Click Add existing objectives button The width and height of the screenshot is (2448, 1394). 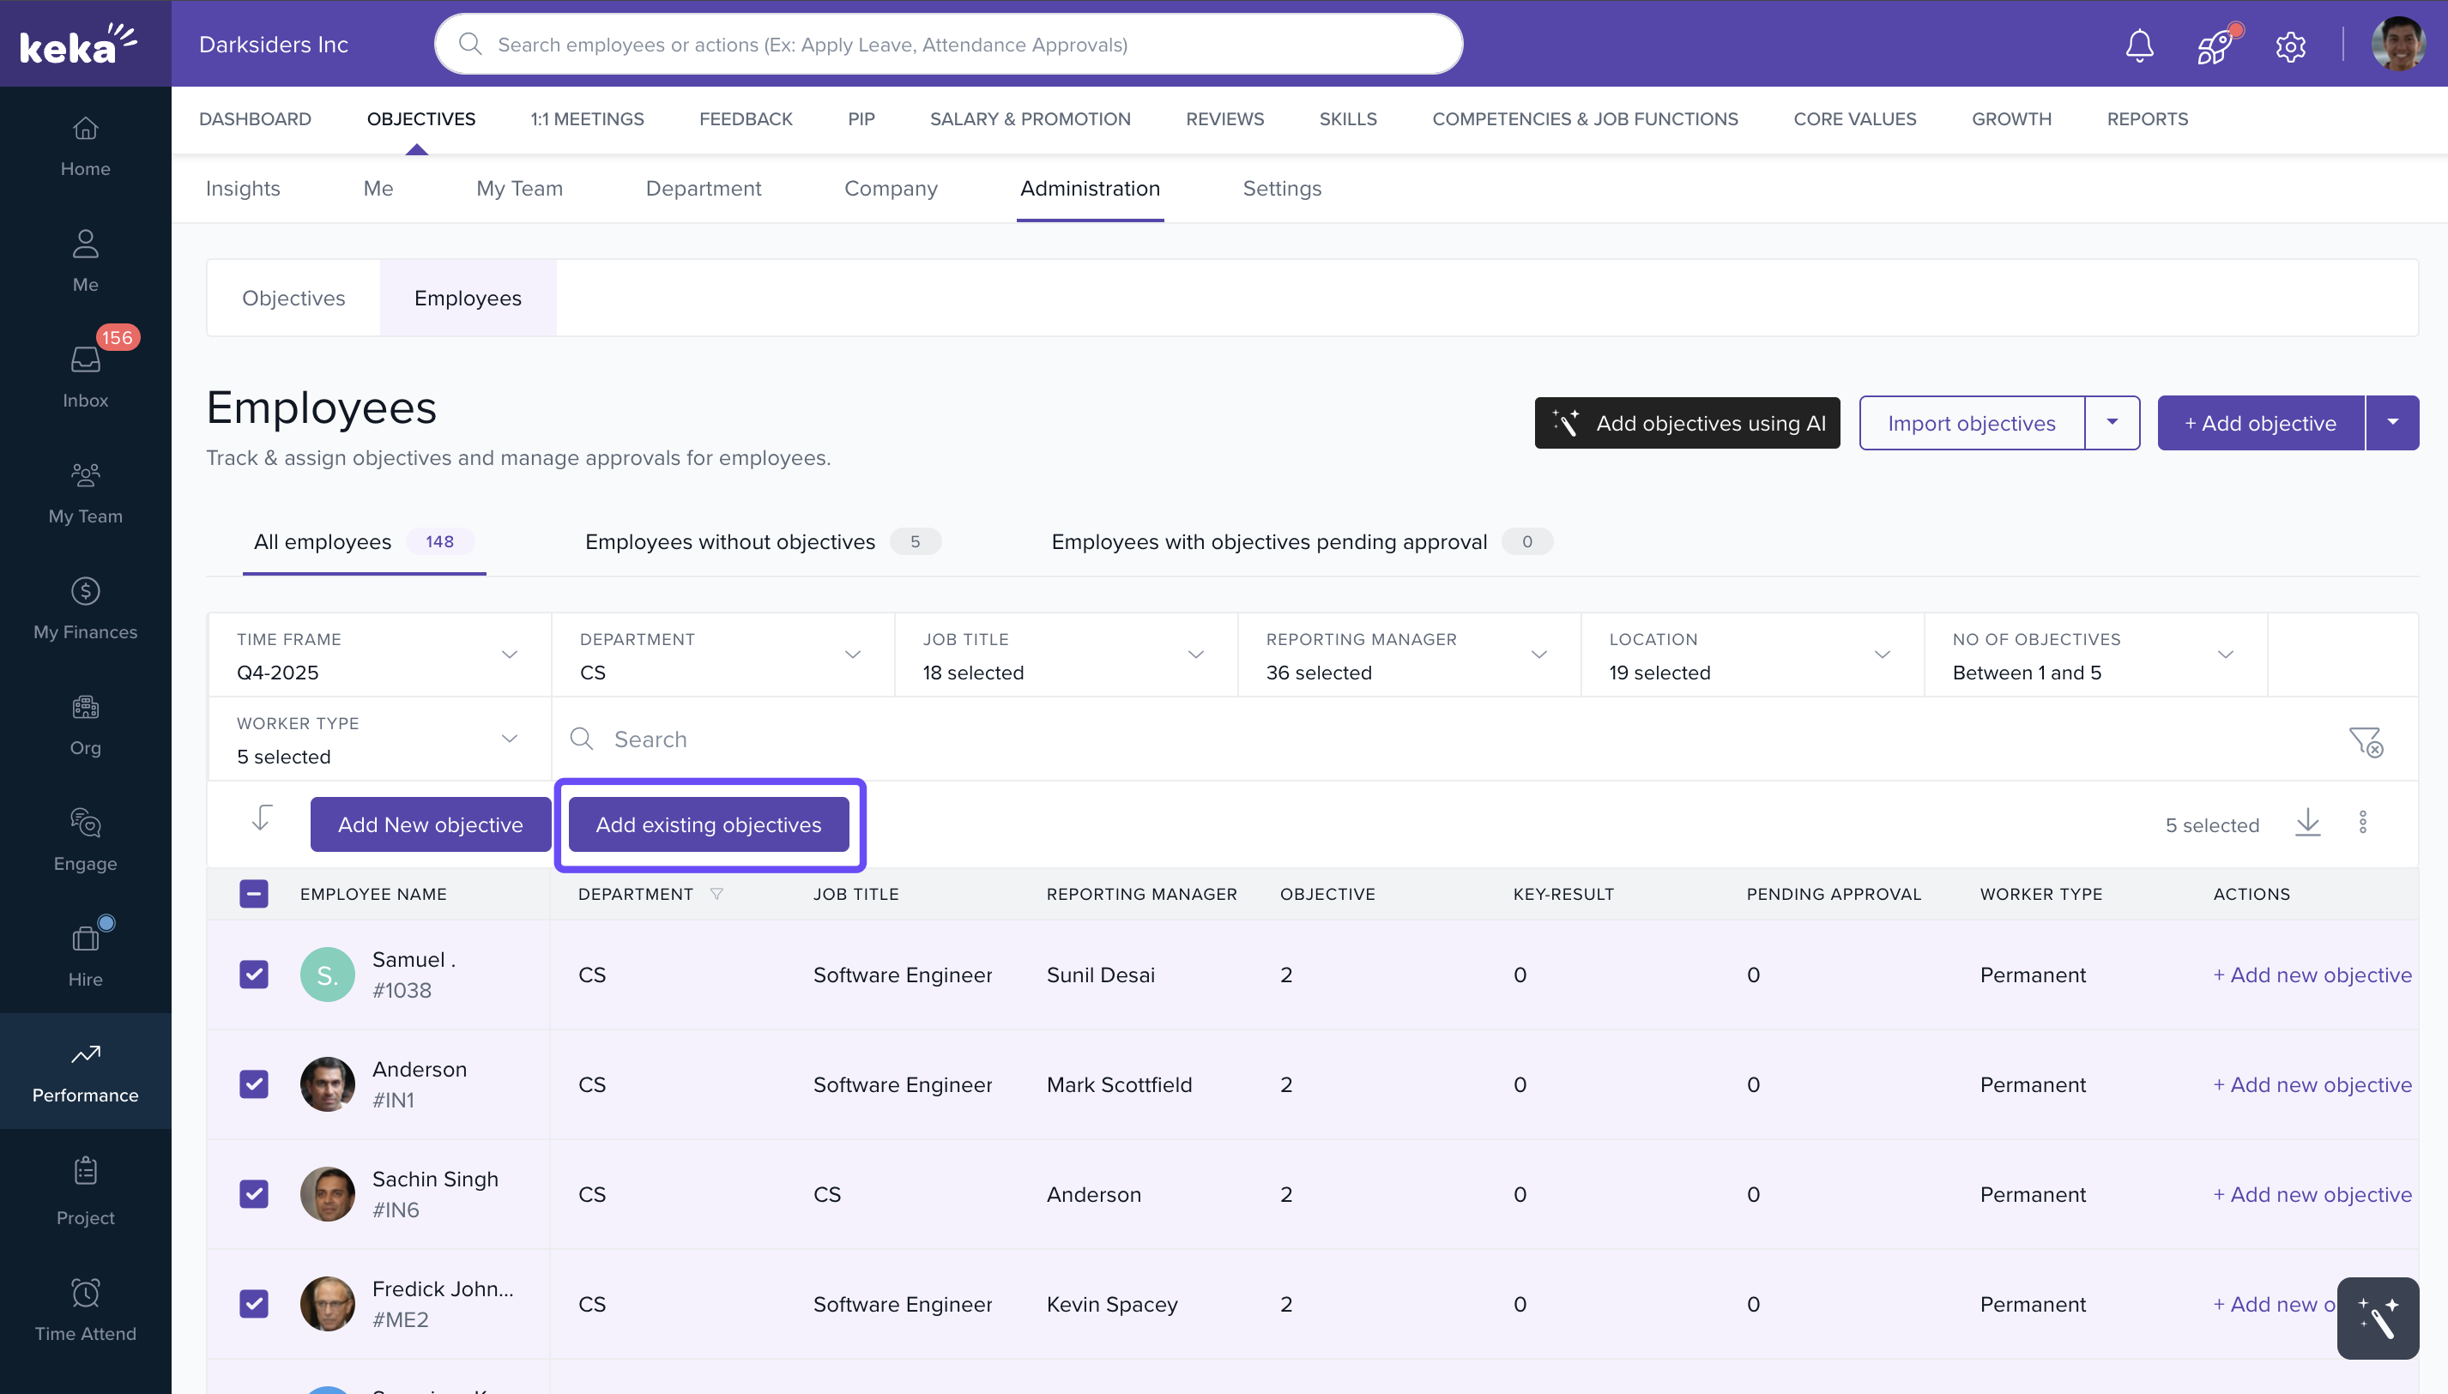(709, 824)
